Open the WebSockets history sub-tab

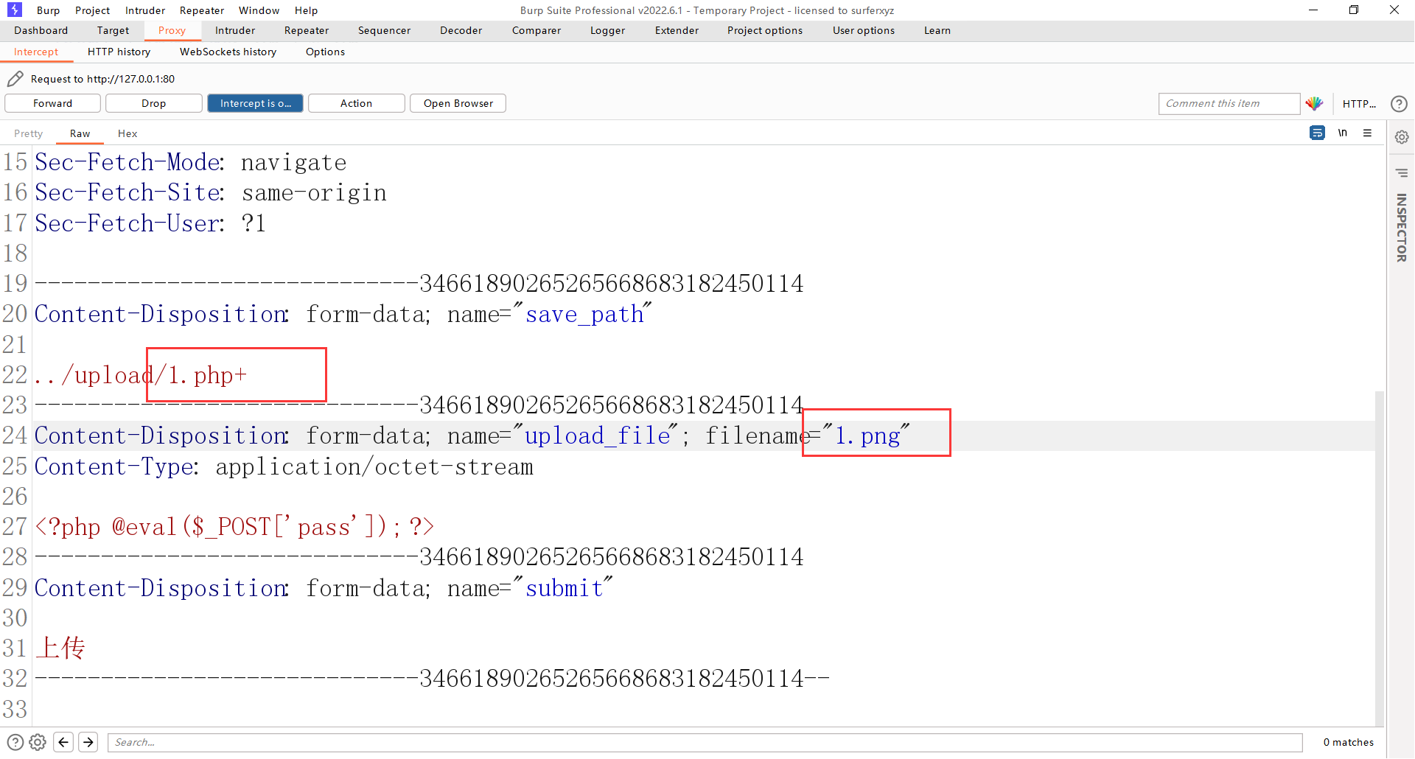click(x=228, y=52)
